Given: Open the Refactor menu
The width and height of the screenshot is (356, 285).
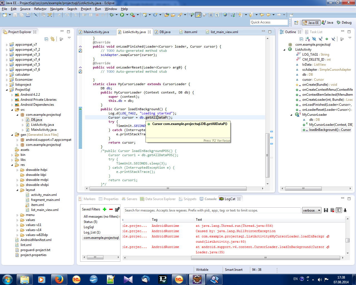Looking at the screenshot, I should tap(40, 9).
